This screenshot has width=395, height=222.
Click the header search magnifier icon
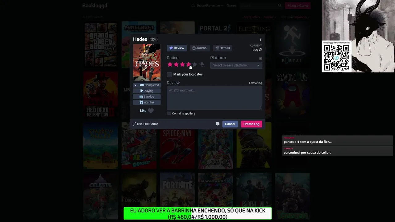[280, 6]
